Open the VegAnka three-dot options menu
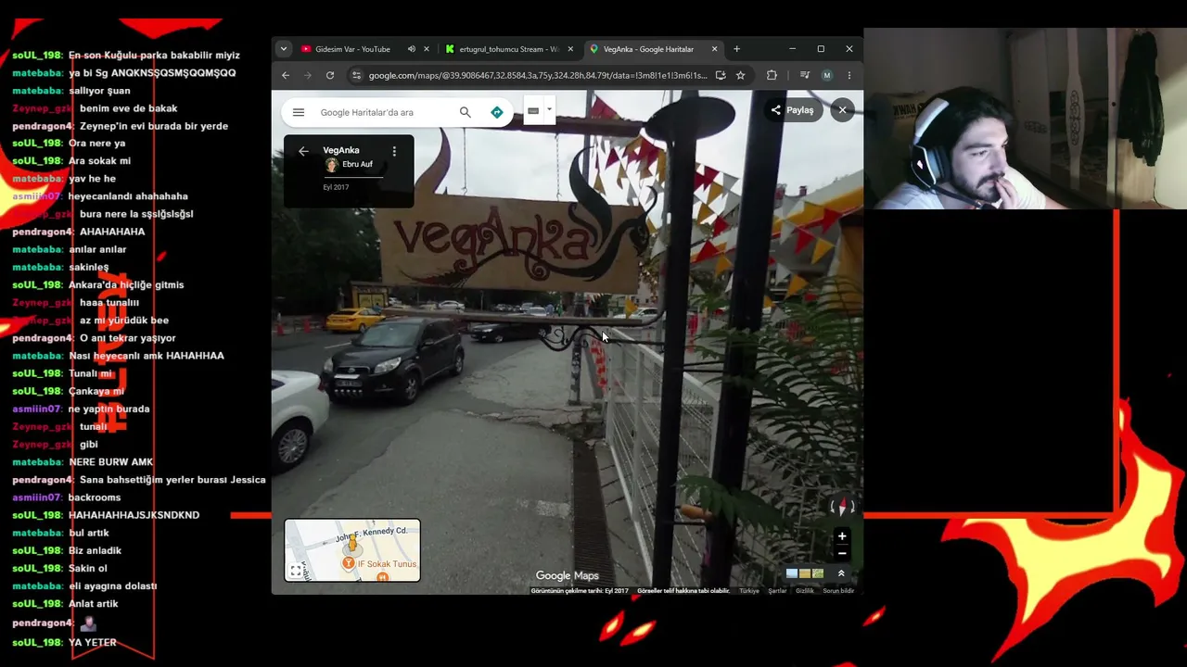1187x667 pixels. pos(394,151)
